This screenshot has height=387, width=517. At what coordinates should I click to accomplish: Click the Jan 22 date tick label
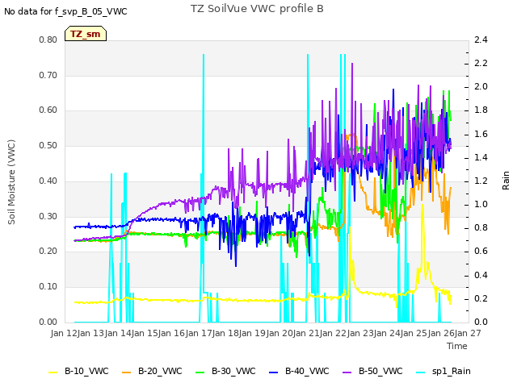pos(333,333)
